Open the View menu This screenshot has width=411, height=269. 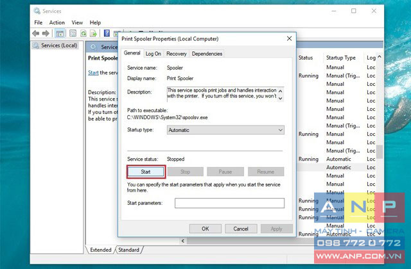click(77, 22)
